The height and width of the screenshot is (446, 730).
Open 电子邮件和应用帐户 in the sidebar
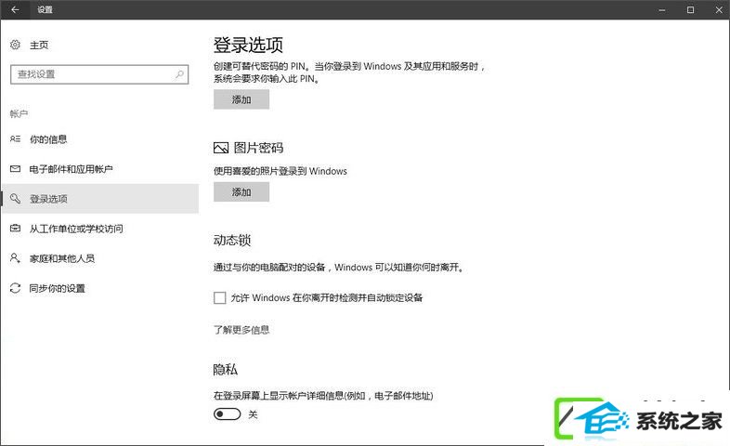coord(99,169)
